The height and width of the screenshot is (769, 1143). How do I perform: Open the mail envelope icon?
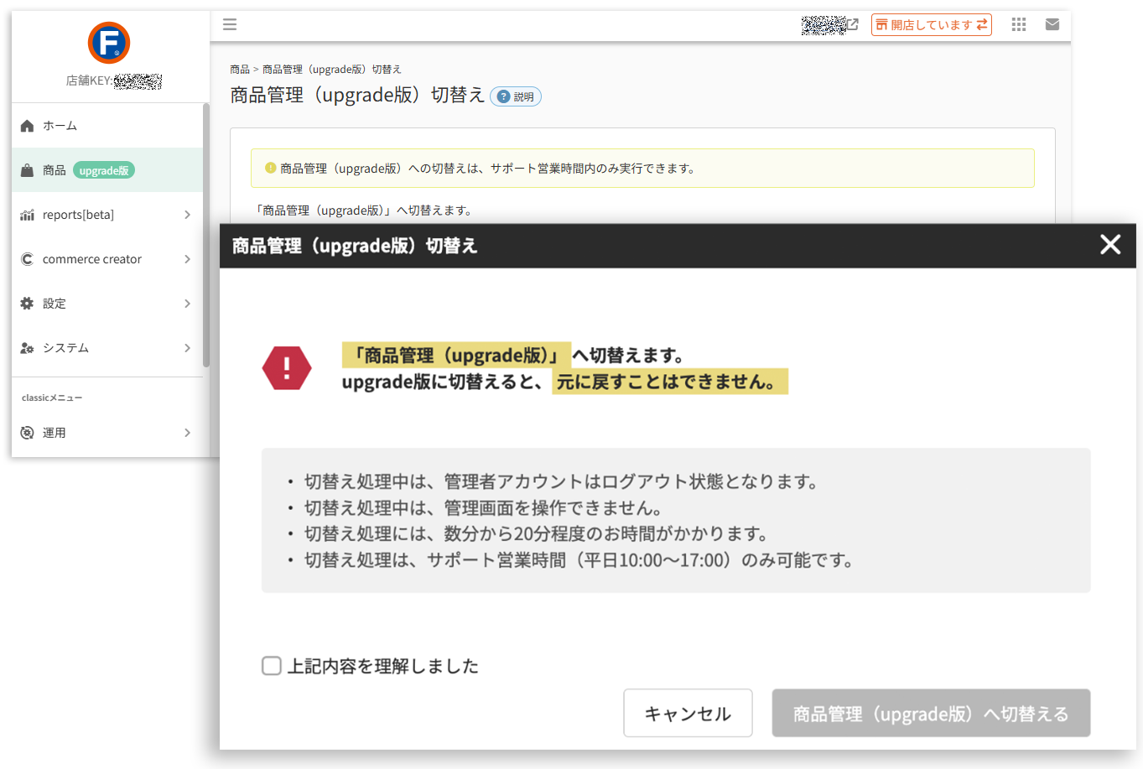tap(1052, 24)
